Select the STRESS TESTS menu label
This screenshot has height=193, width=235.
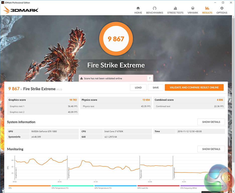(x=175, y=13)
